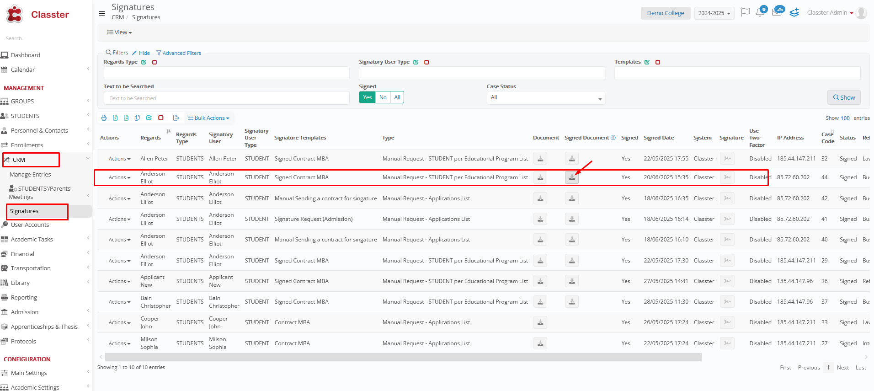Image resolution: width=874 pixels, height=391 pixels.
Task: Open the messages envelope icon
Action: pos(777,13)
